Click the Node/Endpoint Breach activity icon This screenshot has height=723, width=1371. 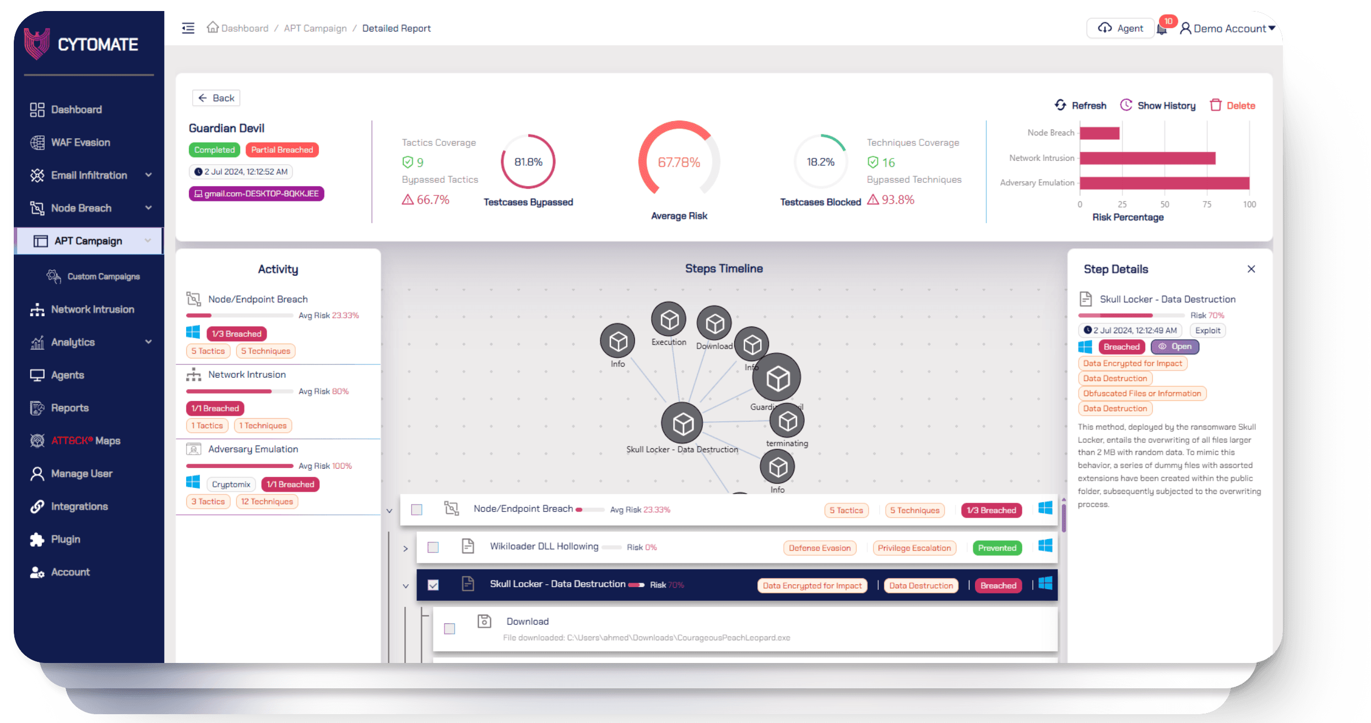pos(193,299)
